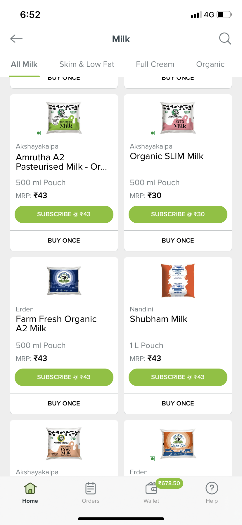Tap the back arrow icon
This screenshot has height=525, width=242.
[16, 39]
